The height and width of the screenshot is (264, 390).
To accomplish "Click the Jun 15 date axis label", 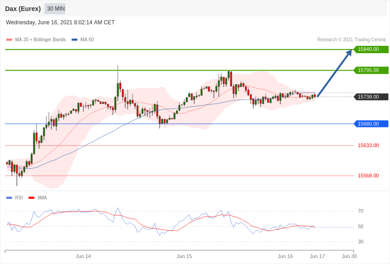I will (184, 256).
